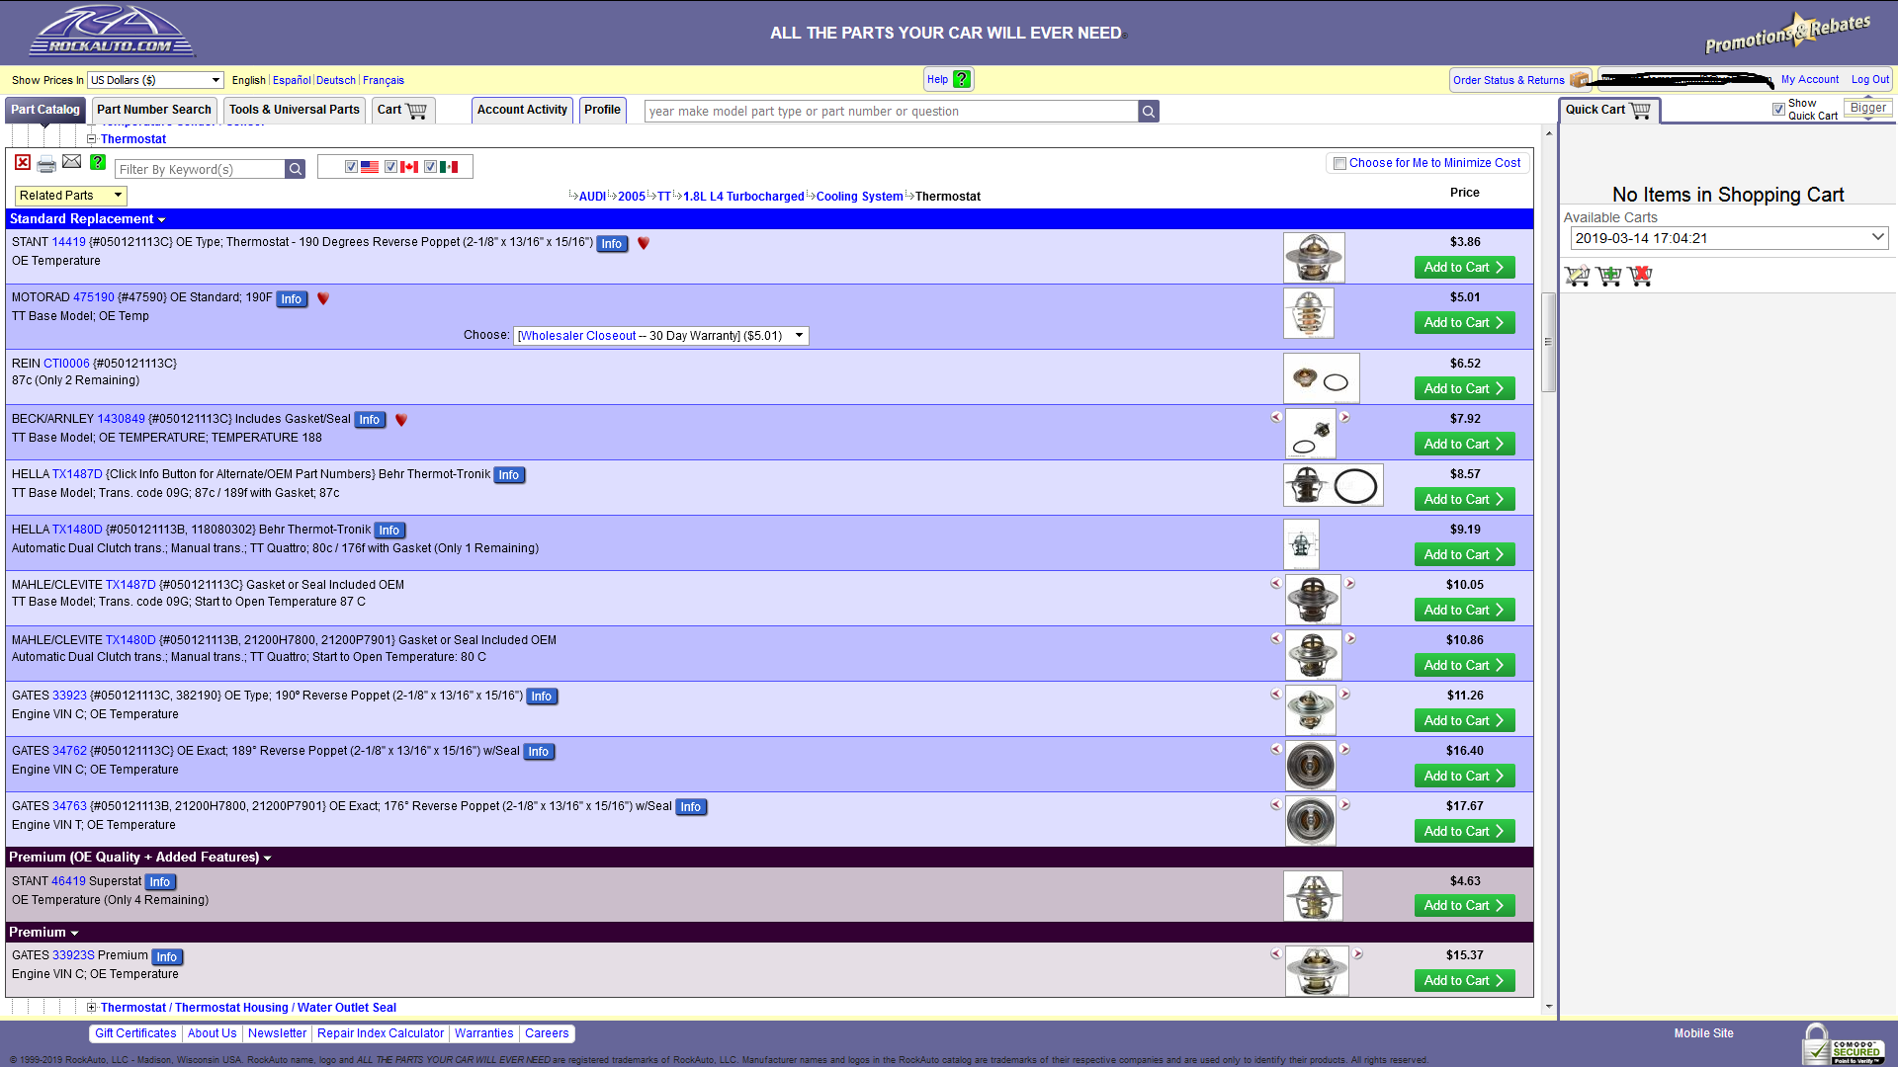Close the parts listing with red X icon
Image resolution: width=1898 pixels, height=1067 pixels.
23,163
